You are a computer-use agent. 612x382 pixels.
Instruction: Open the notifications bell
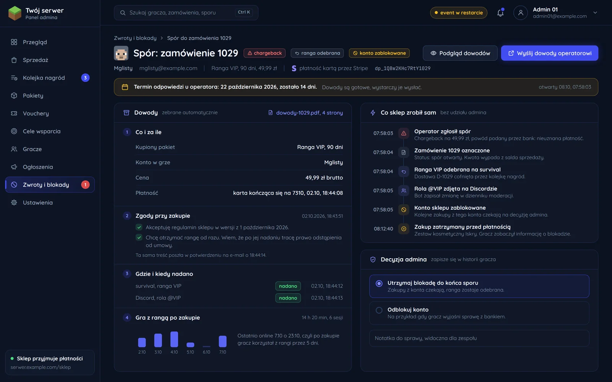pos(500,13)
